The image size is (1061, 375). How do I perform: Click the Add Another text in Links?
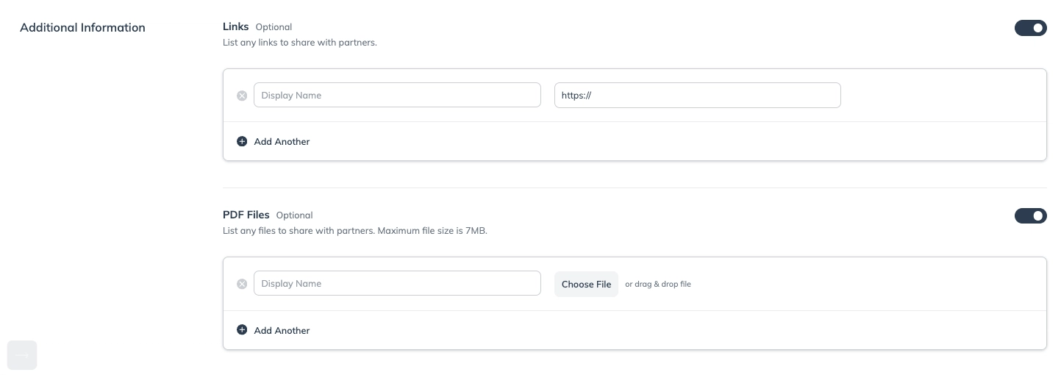pos(282,141)
